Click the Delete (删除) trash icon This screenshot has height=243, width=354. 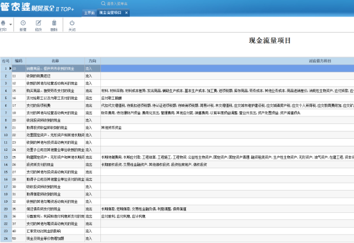click(x=54, y=23)
